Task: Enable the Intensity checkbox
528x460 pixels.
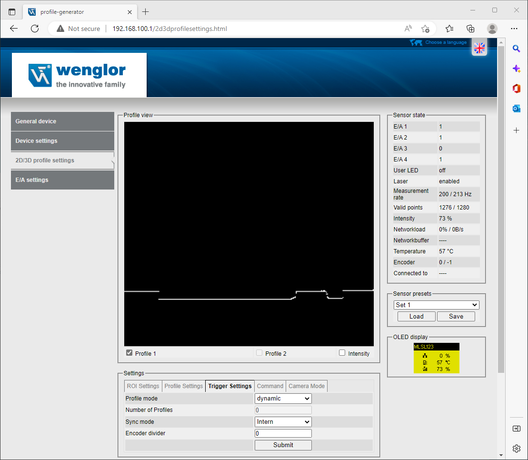Action: point(342,353)
